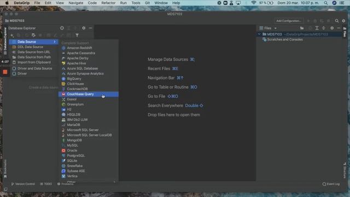Select Apache Hive data source
Viewport: 350px width, 197px height.
point(89,63)
